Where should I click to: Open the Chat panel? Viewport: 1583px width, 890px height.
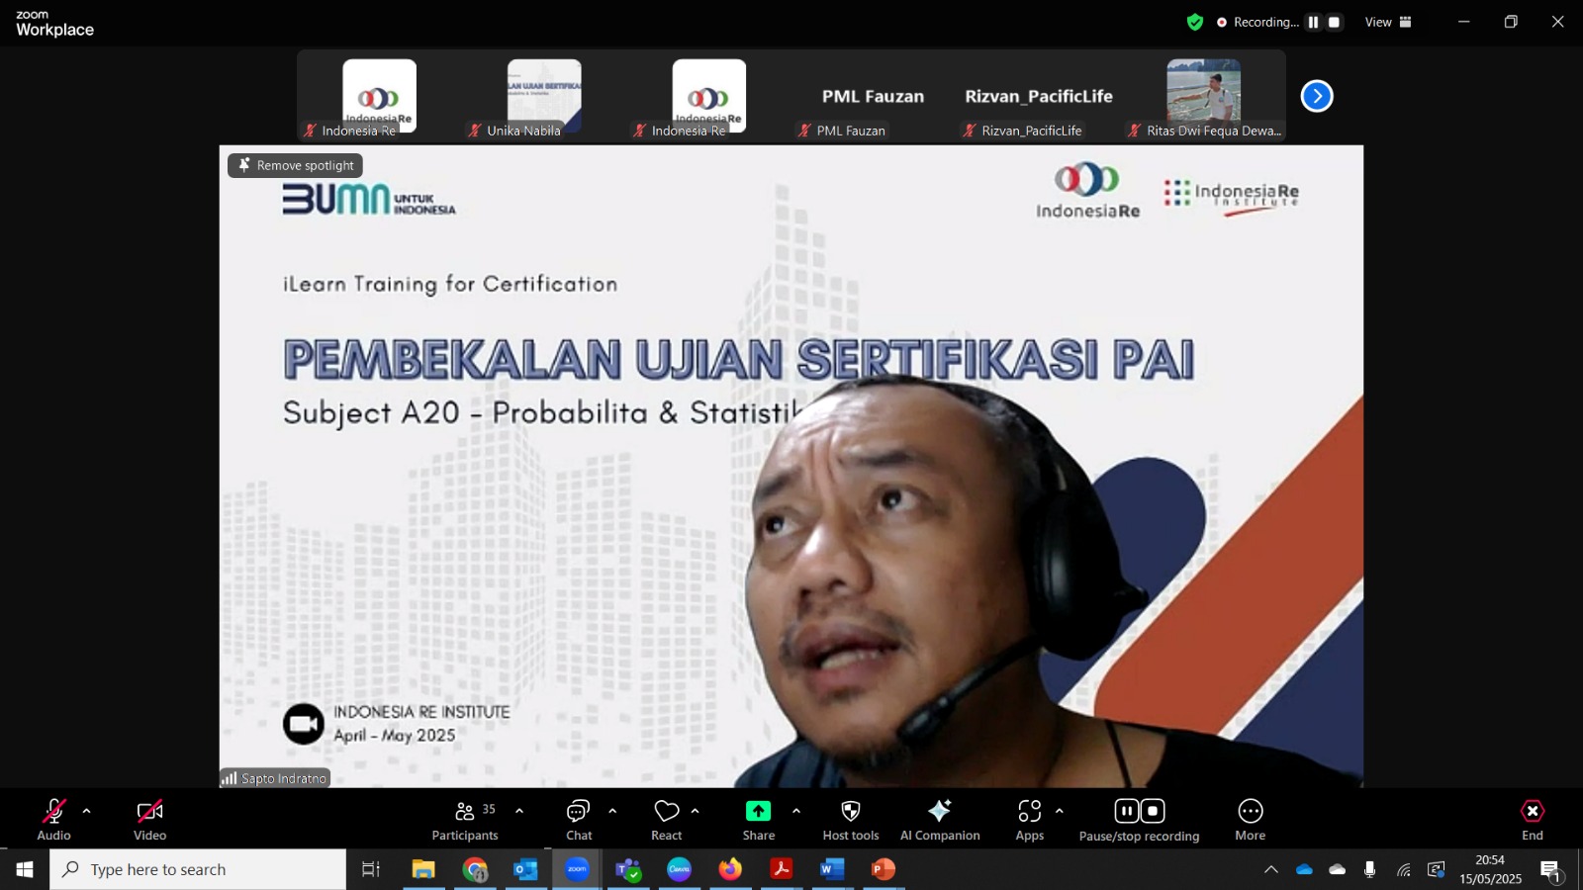pos(579,820)
